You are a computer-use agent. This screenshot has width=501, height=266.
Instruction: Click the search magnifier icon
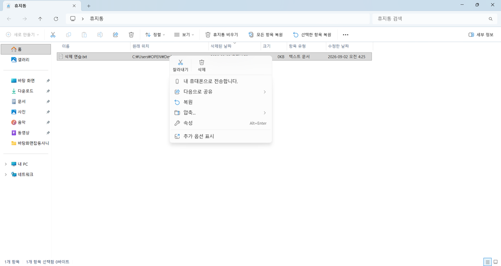pyautogui.click(x=490, y=19)
